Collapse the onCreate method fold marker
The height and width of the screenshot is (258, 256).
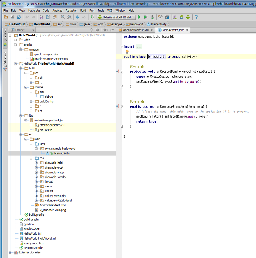click(122, 72)
